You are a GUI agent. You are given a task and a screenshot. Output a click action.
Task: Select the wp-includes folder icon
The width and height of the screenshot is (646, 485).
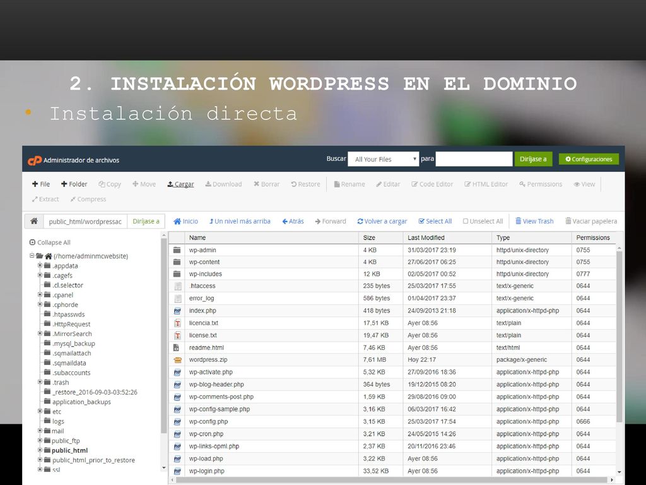pos(177,274)
